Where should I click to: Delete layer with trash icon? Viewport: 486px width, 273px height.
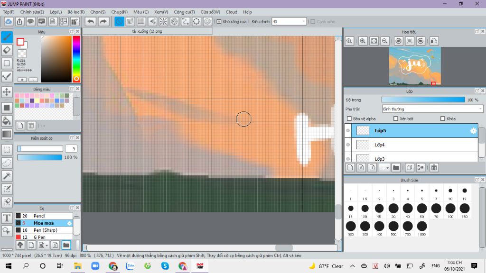[434, 167]
